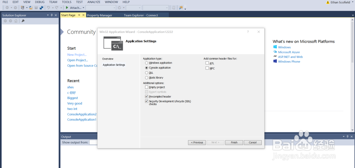The height and width of the screenshot is (168, 355).
Task: Uncheck the Precompiled header checkbox
Action: tap(147, 97)
